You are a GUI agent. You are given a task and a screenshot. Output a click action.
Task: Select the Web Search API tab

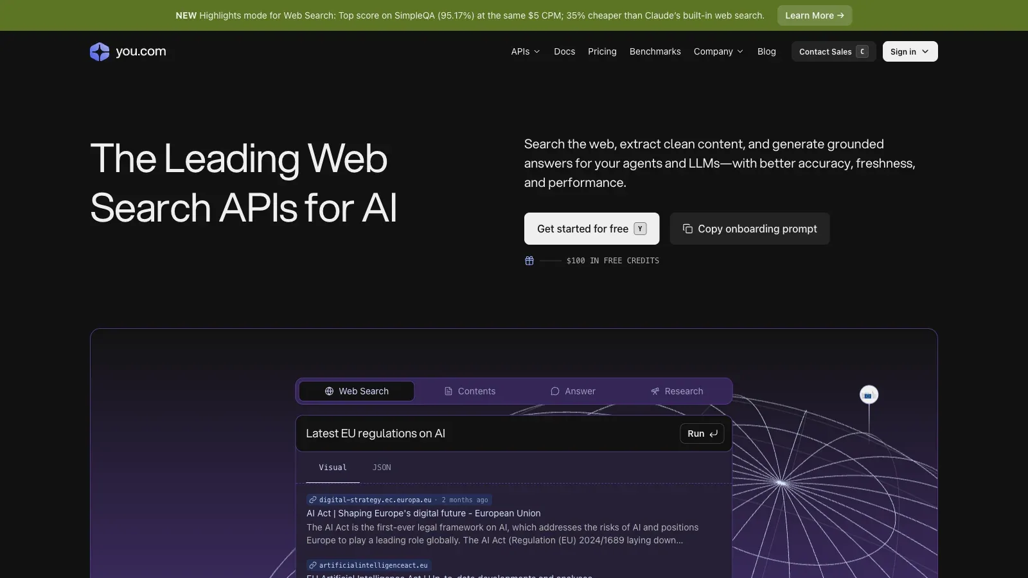[x=357, y=391]
